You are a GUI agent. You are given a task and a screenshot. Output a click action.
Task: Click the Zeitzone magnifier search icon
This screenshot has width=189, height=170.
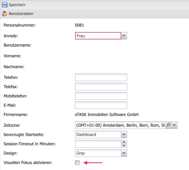[x=169, y=125]
